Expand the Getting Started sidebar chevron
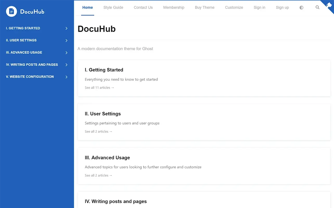334x208 pixels. [67, 28]
